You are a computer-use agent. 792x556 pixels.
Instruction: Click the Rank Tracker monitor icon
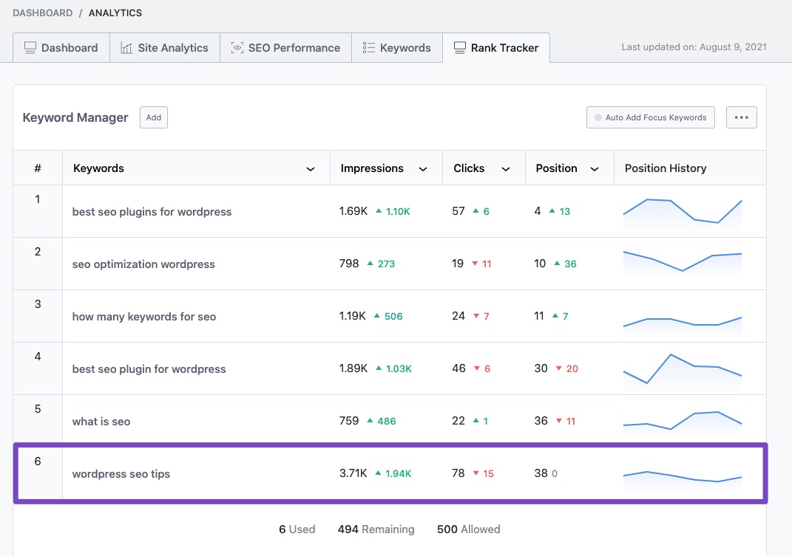coord(460,48)
